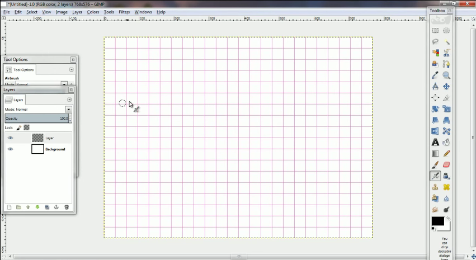Select the Perspective Clone tool

(435, 198)
